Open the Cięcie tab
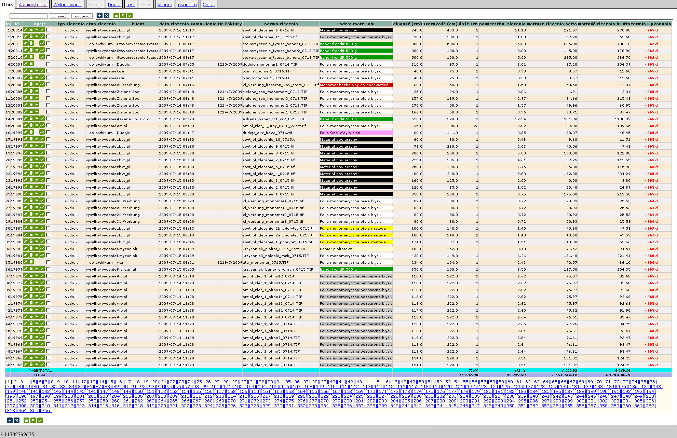The height and width of the screenshot is (438, 677). 209,4
